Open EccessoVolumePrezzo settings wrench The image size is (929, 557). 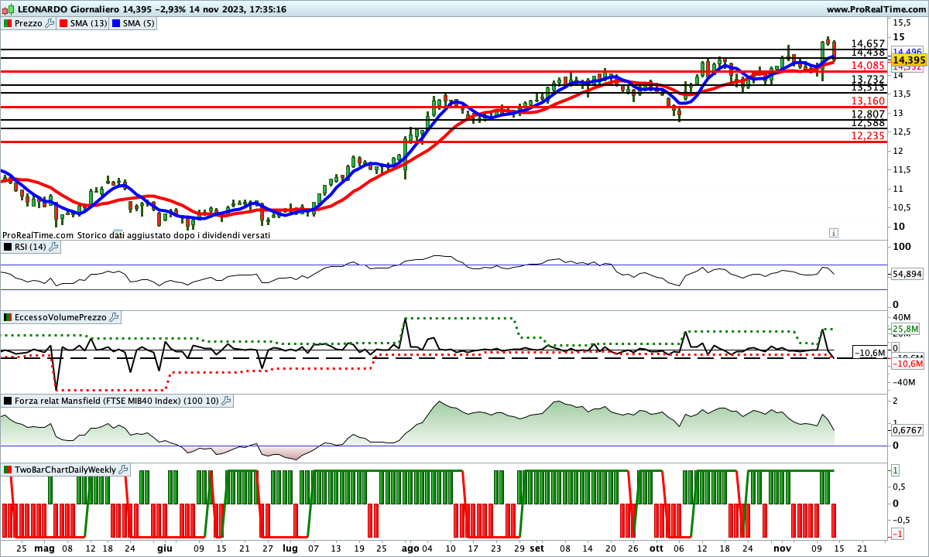coord(115,317)
